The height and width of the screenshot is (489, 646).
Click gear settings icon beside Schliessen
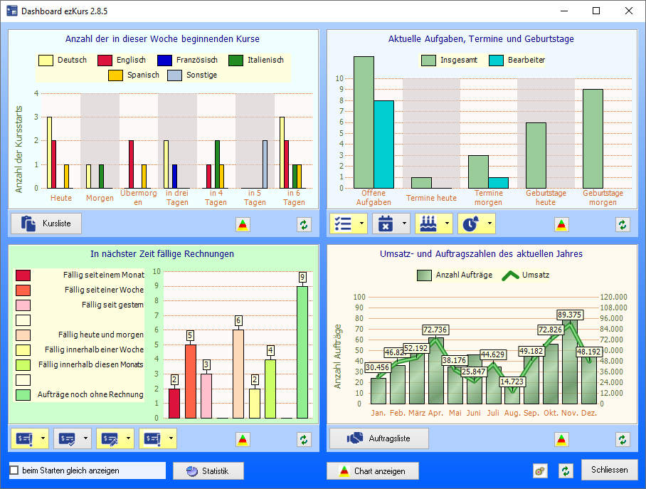pyautogui.click(x=541, y=471)
